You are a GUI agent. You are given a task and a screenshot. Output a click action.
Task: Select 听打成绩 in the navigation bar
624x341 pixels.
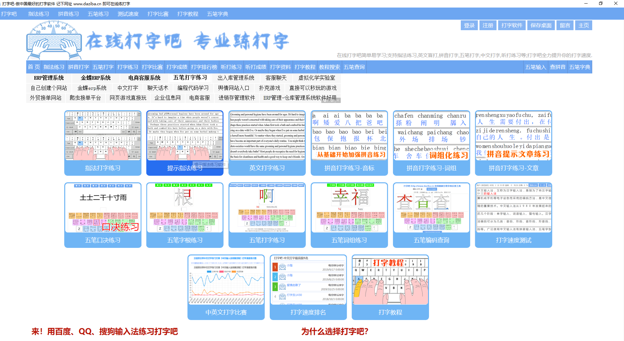pyautogui.click(x=256, y=67)
